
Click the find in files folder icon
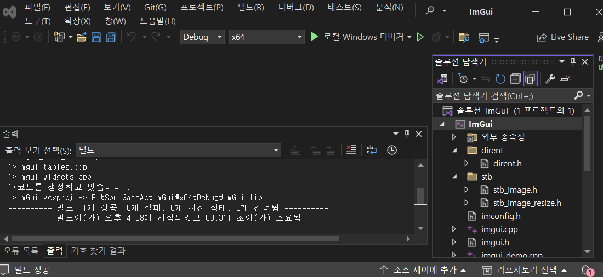pyautogui.click(x=464, y=37)
